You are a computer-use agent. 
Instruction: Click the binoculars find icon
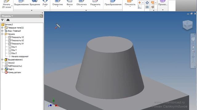tap(8, 20)
